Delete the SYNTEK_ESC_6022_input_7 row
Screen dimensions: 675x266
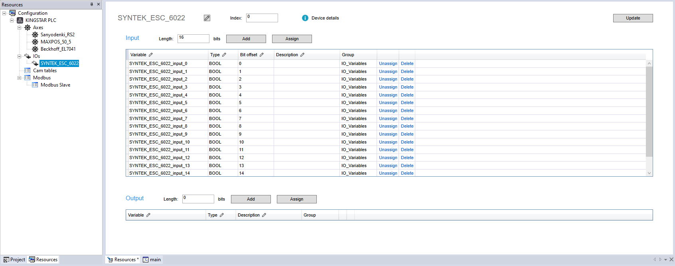pos(407,118)
